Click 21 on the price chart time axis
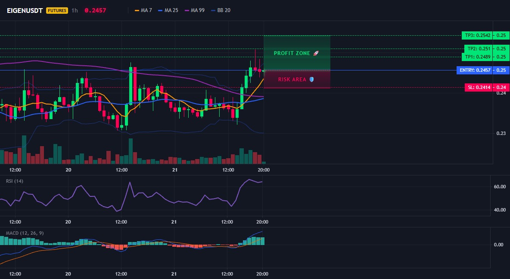Screen dimensions: 510x279 tap(174, 170)
